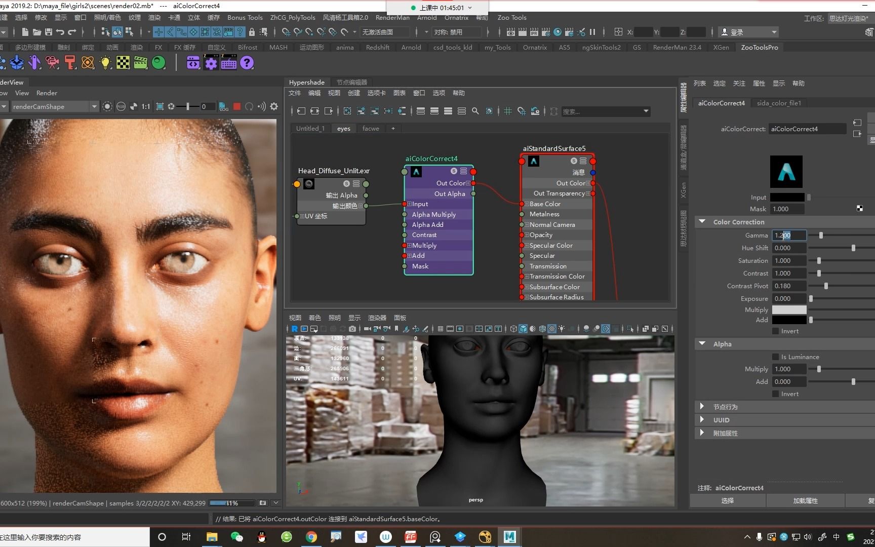The width and height of the screenshot is (875, 547).
Task: Click the 选择 button in Attribute Editor
Action: [x=727, y=500]
